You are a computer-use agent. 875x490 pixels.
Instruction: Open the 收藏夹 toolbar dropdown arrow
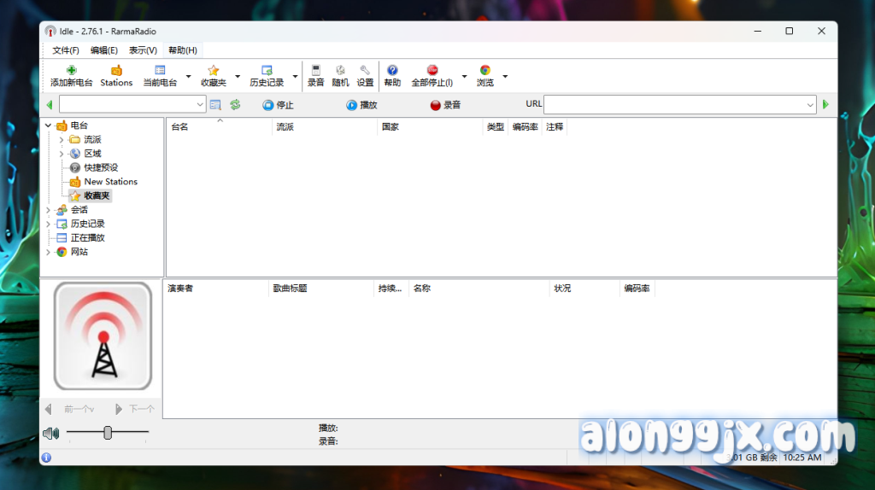(237, 77)
